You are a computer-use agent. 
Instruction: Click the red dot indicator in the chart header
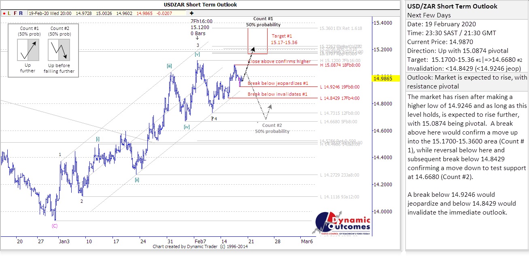[4, 13]
